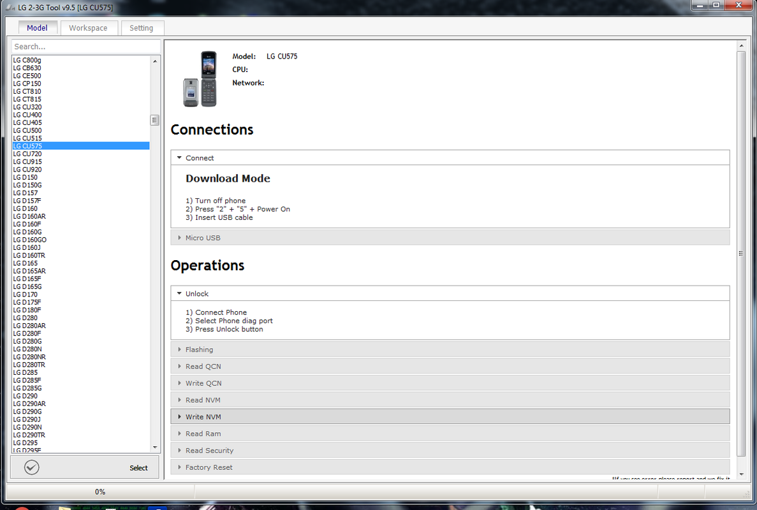Click model list scroll down arrow

point(154,448)
